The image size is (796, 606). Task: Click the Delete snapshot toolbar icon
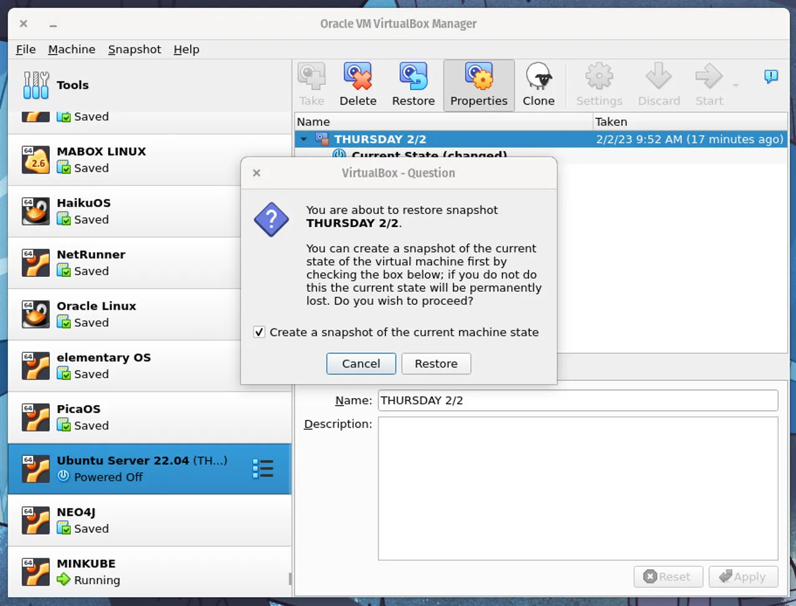tap(358, 77)
